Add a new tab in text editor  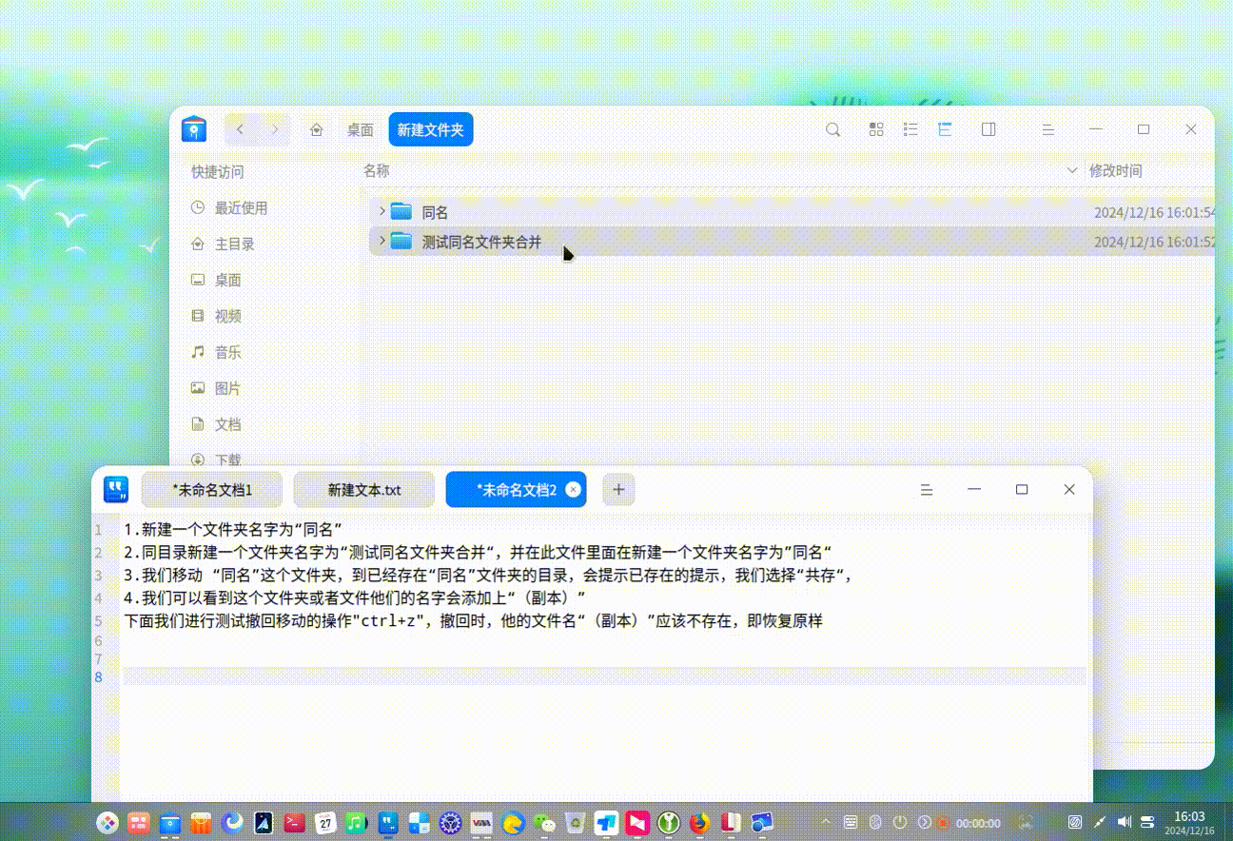618,490
